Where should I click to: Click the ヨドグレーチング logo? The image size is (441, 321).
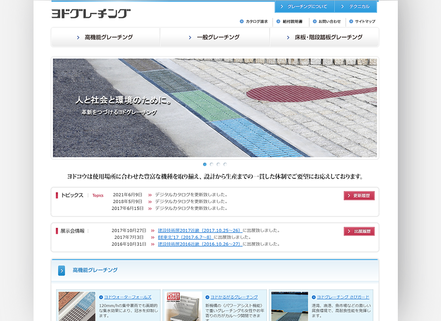point(90,12)
